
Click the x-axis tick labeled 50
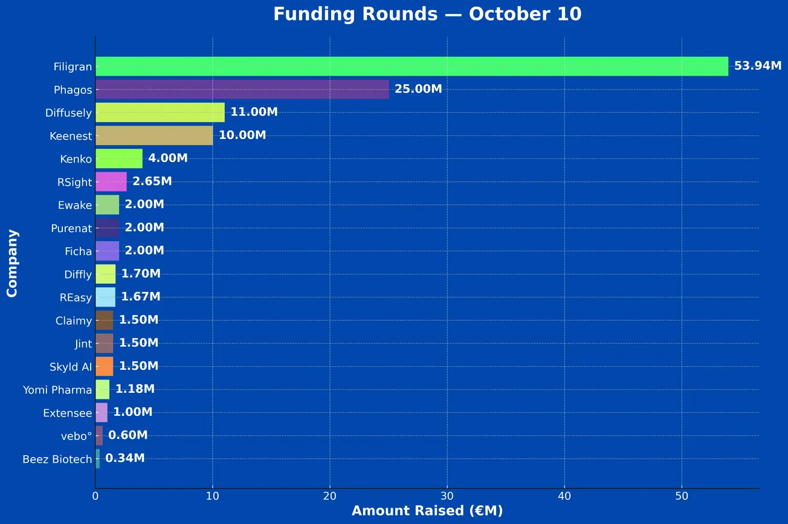pos(682,496)
